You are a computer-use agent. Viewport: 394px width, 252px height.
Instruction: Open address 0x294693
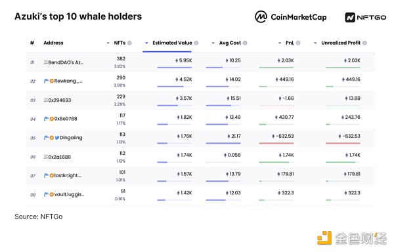(60, 100)
